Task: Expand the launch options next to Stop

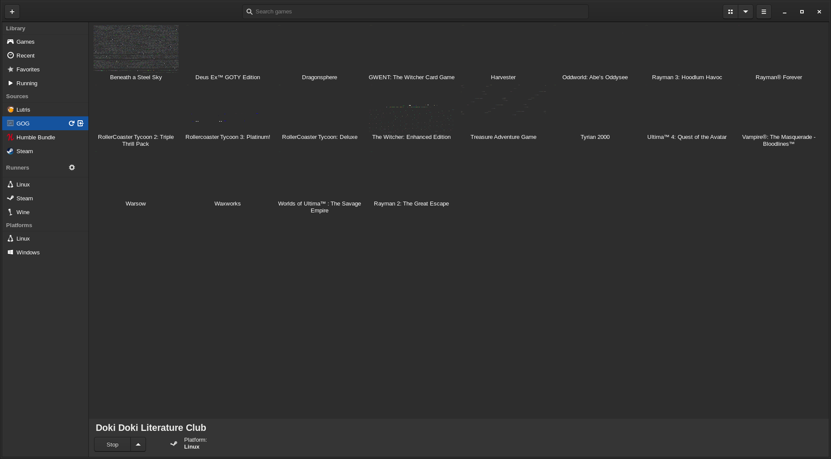Action: click(x=138, y=444)
